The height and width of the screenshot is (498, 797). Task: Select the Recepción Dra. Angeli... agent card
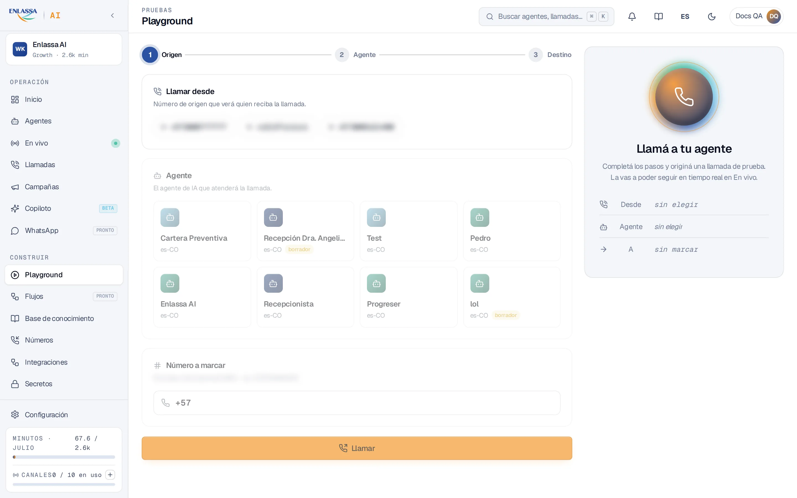[x=305, y=231]
